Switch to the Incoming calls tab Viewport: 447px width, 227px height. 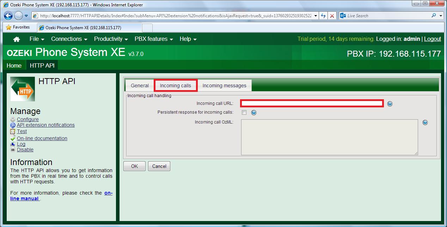click(x=176, y=86)
